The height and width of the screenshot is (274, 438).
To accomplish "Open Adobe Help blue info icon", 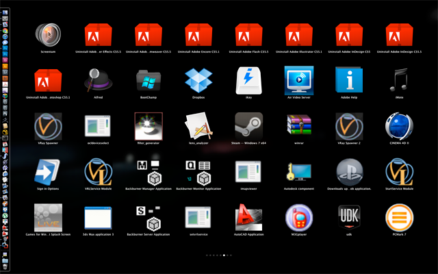I will click(x=349, y=80).
